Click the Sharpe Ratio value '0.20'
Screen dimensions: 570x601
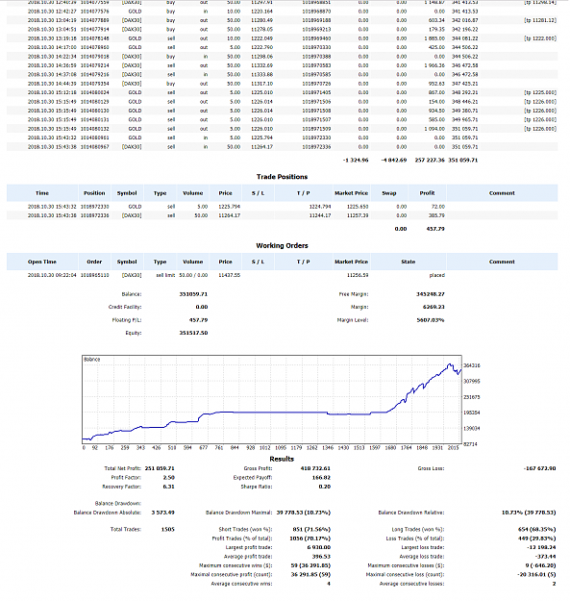pos(325,487)
